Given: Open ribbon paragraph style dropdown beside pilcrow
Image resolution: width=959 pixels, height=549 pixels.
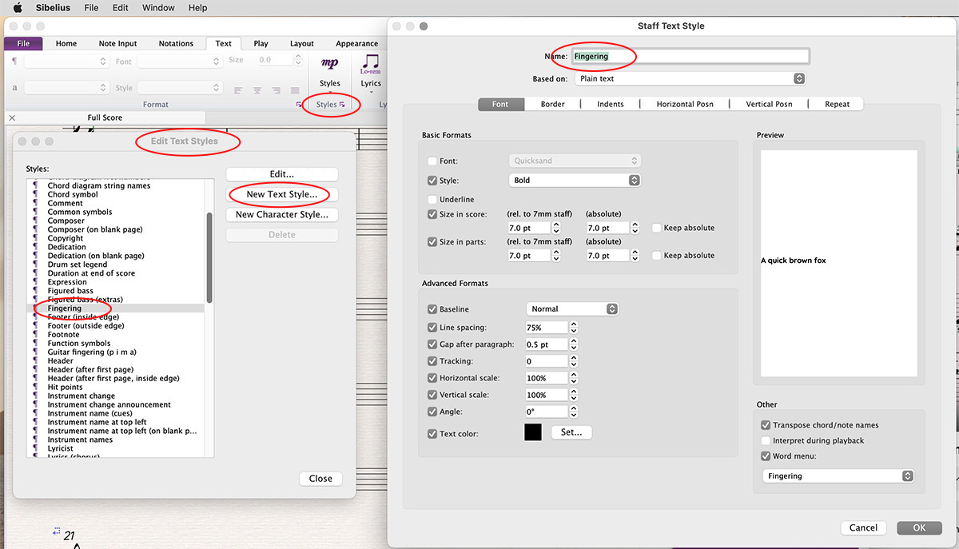Looking at the screenshot, I should click(66, 61).
